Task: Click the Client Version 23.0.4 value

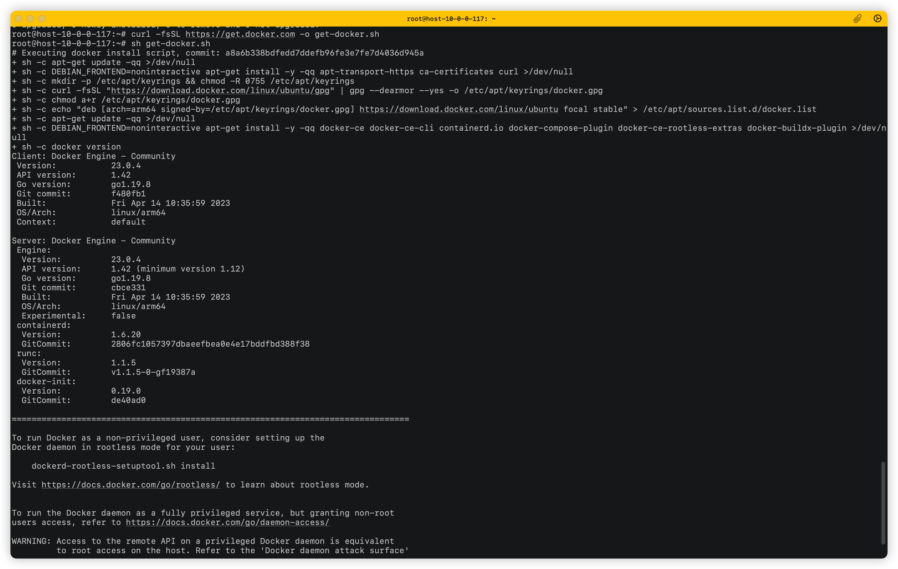Action: tap(126, 166)
